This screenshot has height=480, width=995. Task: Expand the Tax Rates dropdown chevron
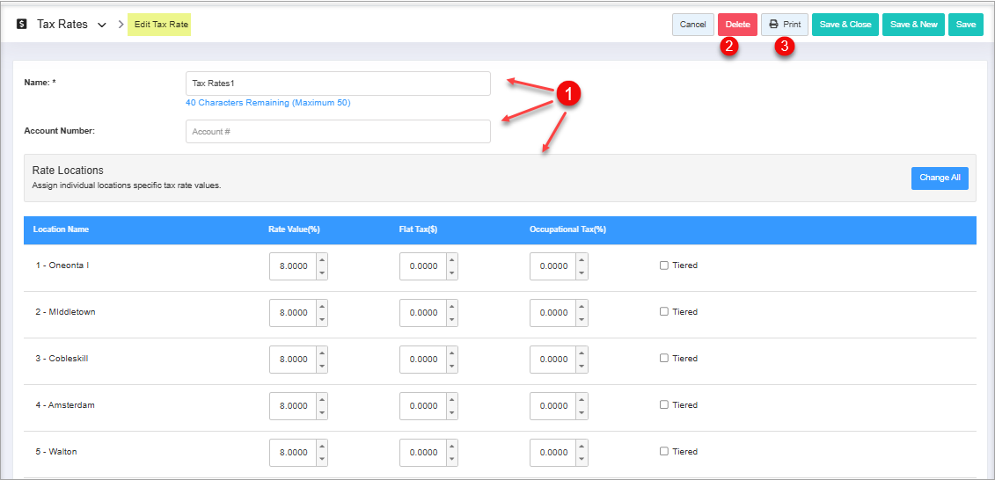click(102, 25)
